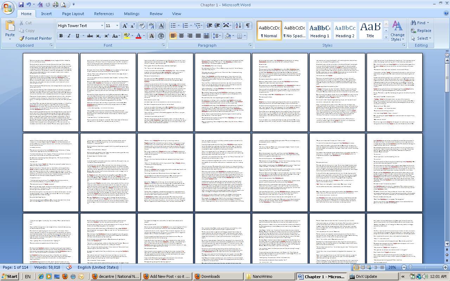The image size is (450, 281).
Task: Open the References tab
Action: (104, 14)
